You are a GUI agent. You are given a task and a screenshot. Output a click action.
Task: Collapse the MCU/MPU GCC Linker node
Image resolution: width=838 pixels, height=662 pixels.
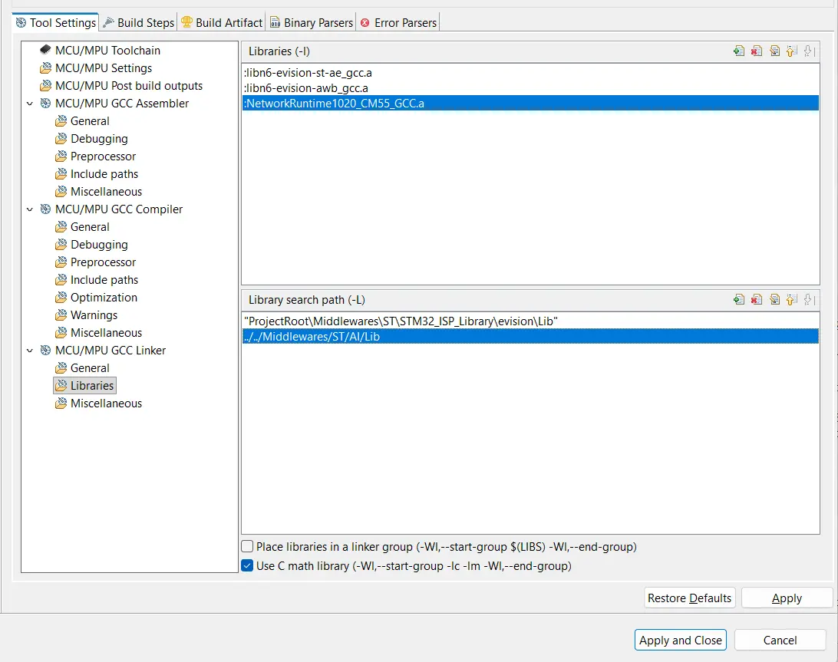tap(30, 351)
